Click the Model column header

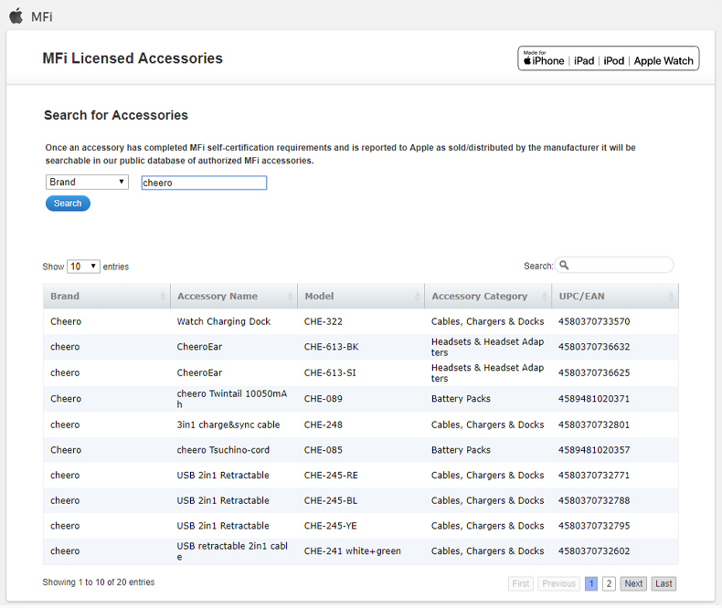pyautogui.click(x=361, y=296)
